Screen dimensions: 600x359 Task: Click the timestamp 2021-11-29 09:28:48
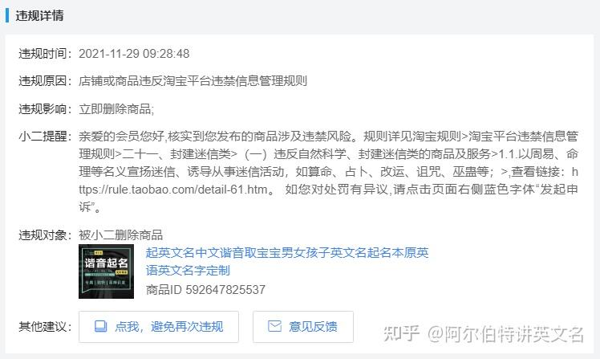pyautogui.click(x=134, y=54)
